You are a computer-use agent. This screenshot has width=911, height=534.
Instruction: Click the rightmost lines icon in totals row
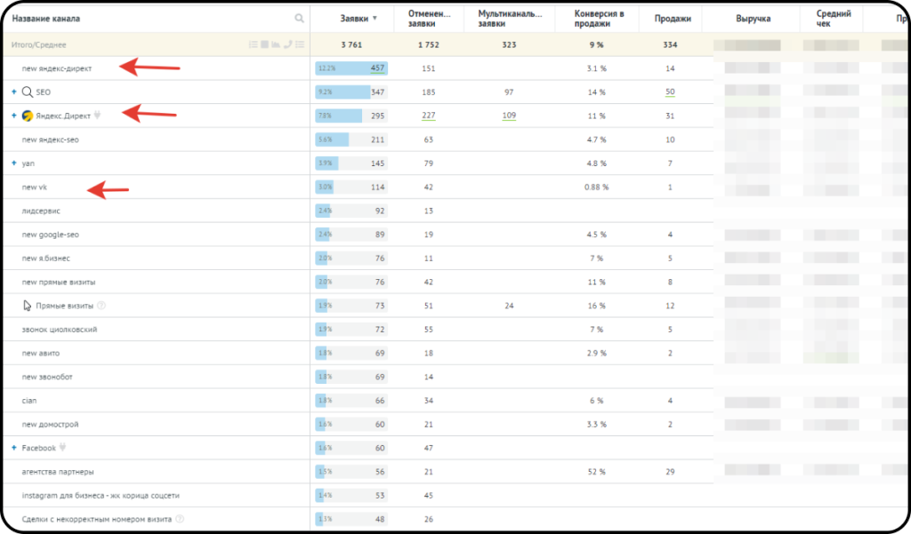coord(300,44)
